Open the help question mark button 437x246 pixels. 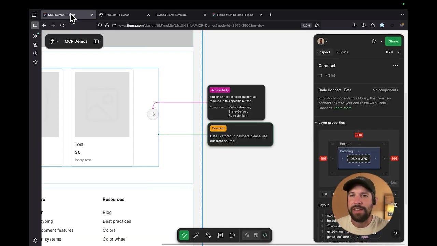click(x=395, y=234)
